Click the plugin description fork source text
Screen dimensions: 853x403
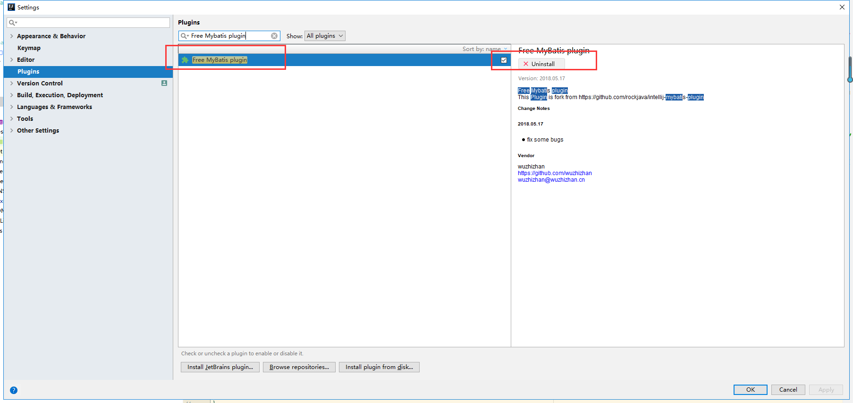coord(611,97)
